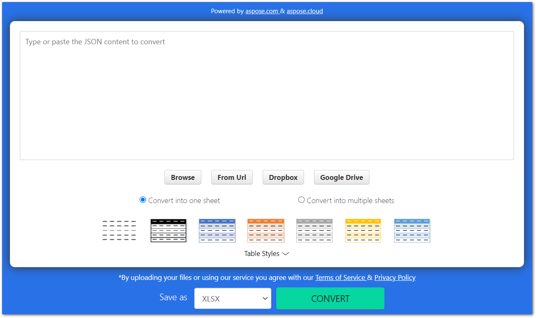536x318 pixels.
Task: Select the orange table style
Action: point(266,230)
